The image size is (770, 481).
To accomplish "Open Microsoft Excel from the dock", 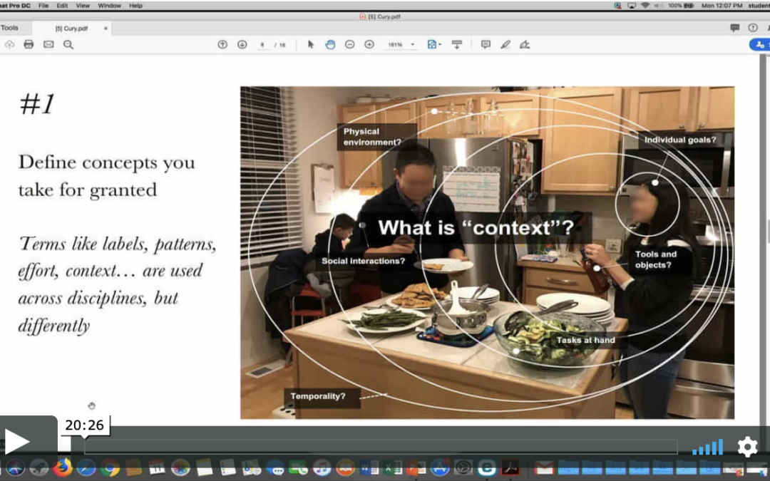I will point(392,467).
